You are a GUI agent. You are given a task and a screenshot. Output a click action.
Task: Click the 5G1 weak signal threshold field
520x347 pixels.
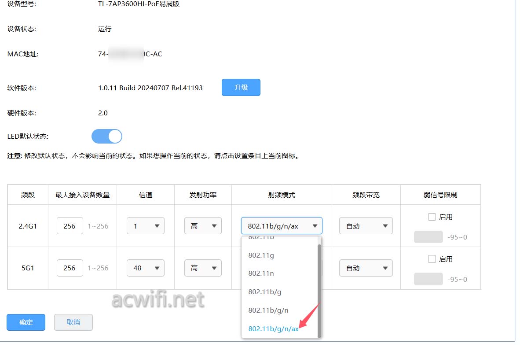(x=428, y=279)
